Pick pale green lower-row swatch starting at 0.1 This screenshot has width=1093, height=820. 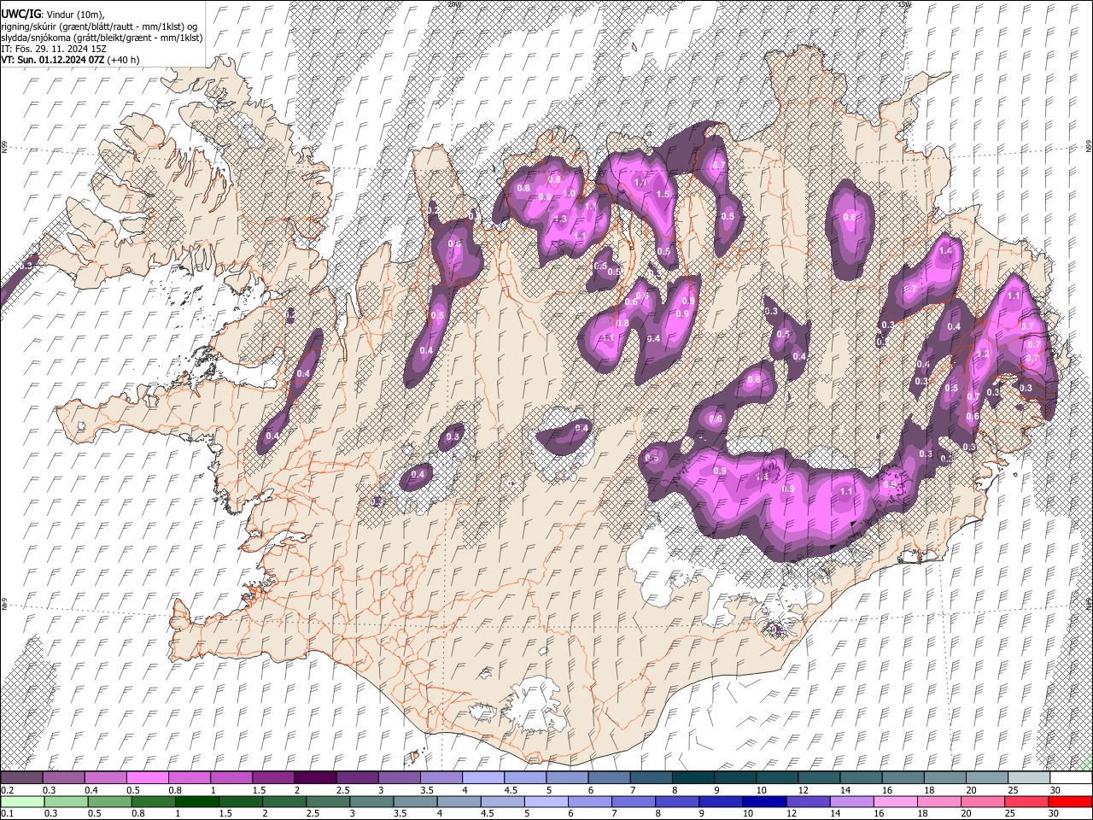click(x=22, y=801)
